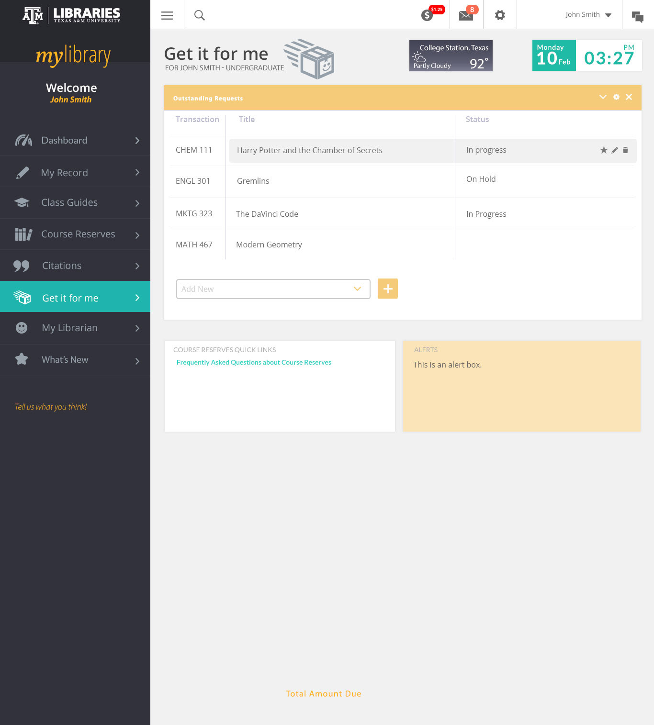Select the MKTG 323 transaction cell
This screenshot has width=654, height=725.
(x=194, y=213)
